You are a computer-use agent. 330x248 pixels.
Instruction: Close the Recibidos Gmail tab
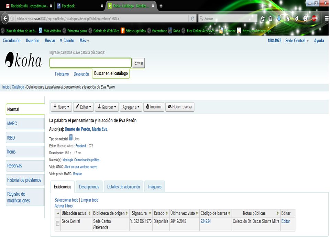point(51,6)
